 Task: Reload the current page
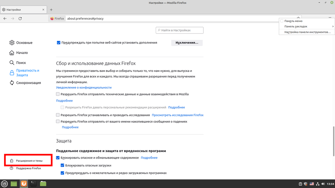coord(20,19)
